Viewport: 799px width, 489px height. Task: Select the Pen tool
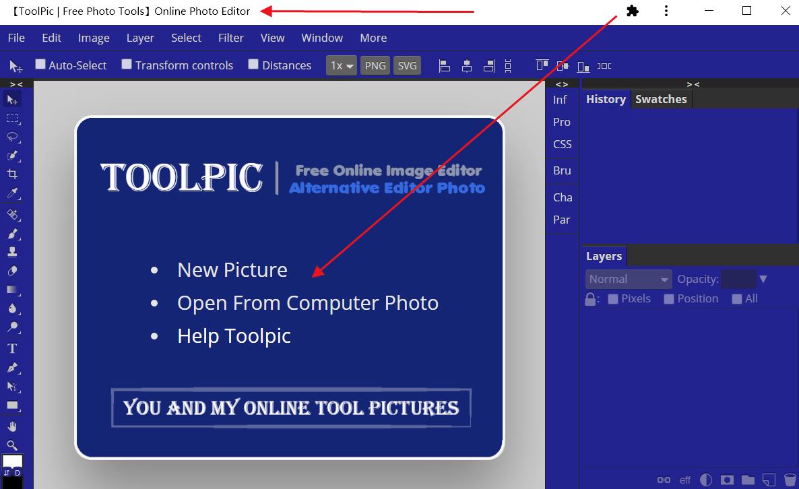point(12,367)
